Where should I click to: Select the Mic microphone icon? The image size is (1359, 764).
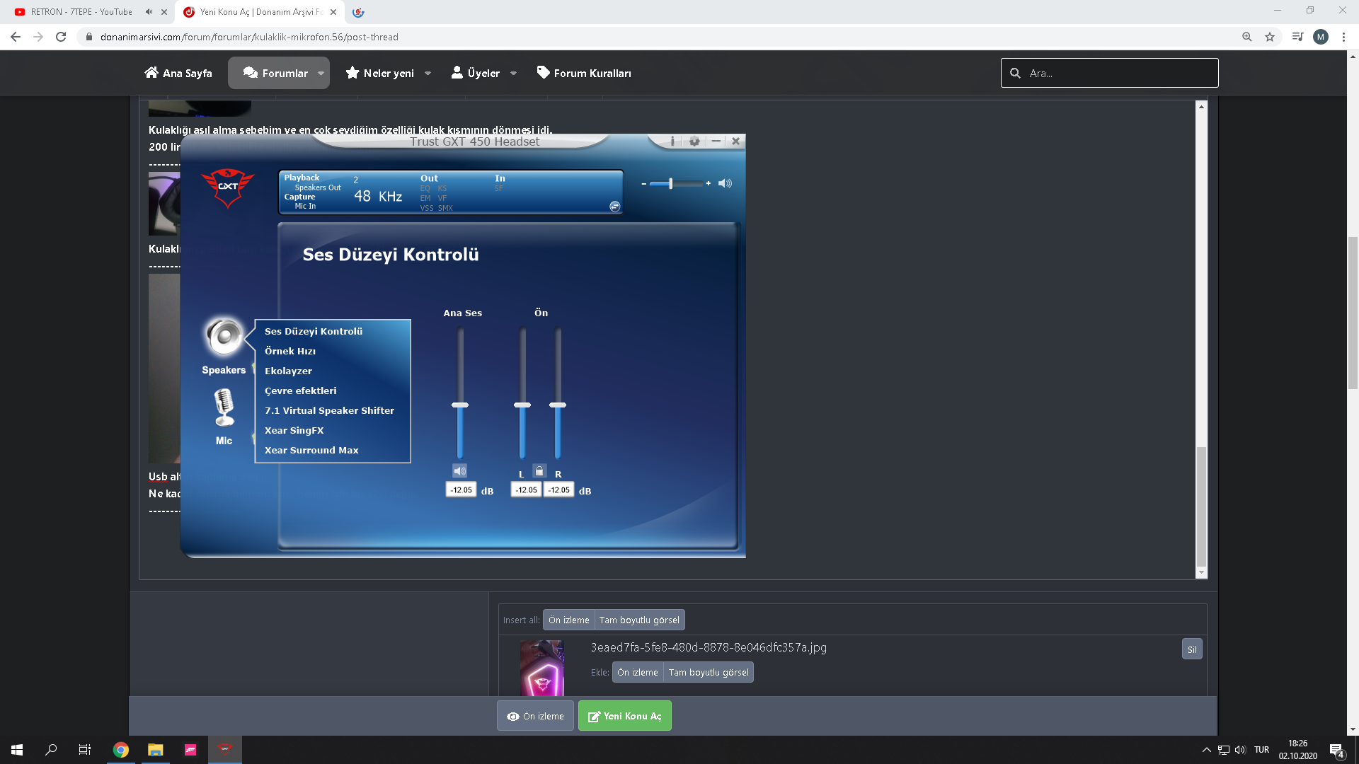(224, 409)
